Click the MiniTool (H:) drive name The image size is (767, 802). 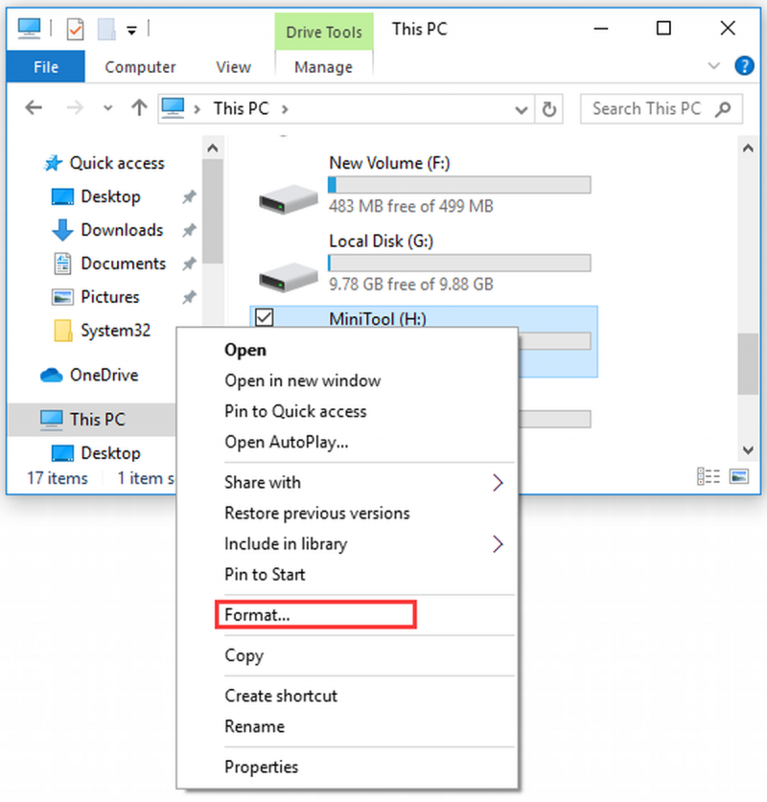pos(378,319)
